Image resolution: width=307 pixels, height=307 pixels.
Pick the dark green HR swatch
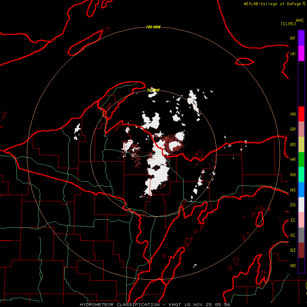tap(301, 159)
